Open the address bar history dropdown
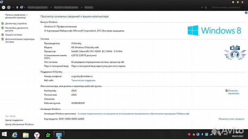 (x=202, y=8)
